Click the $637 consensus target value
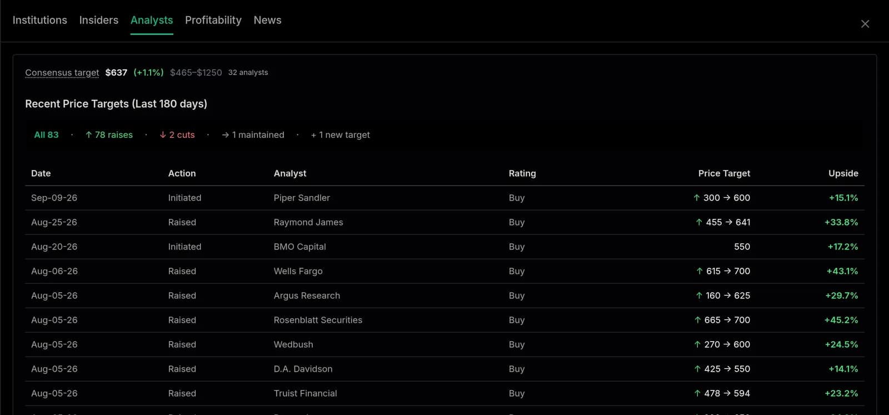The width and height of the screenshot is (889, 415). pyautogui.click(x=116, y=72)
